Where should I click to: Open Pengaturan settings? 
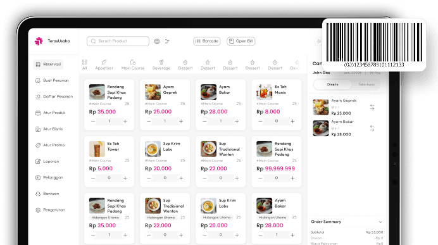pyautogui.click(x=50, y=210)
